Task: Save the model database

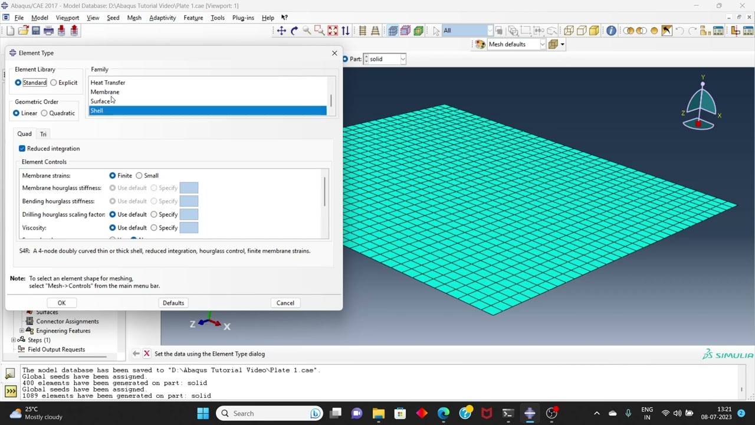Action: click(35, 31)
